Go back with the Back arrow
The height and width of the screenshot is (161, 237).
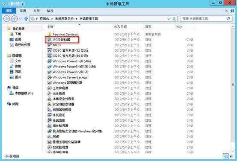(x=7, y=19)
